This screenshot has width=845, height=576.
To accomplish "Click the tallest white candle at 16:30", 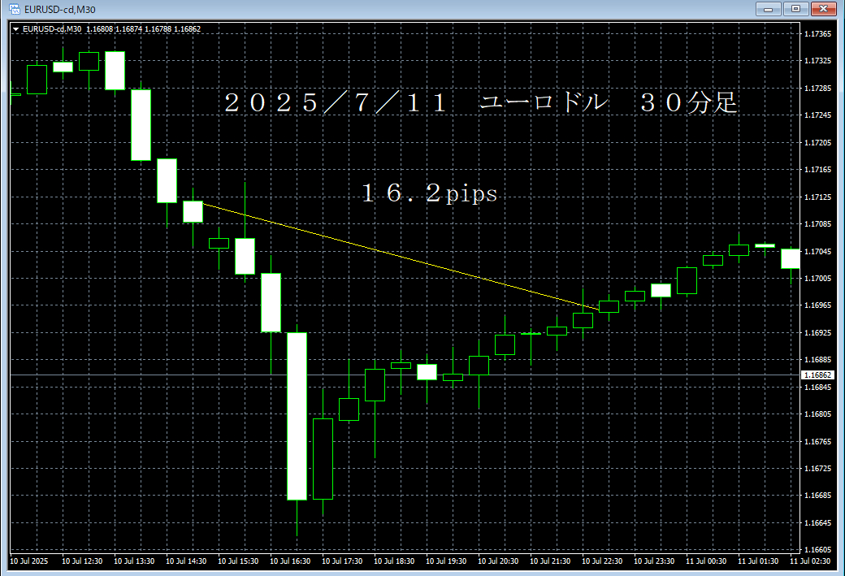I will (x=297, y=417).
